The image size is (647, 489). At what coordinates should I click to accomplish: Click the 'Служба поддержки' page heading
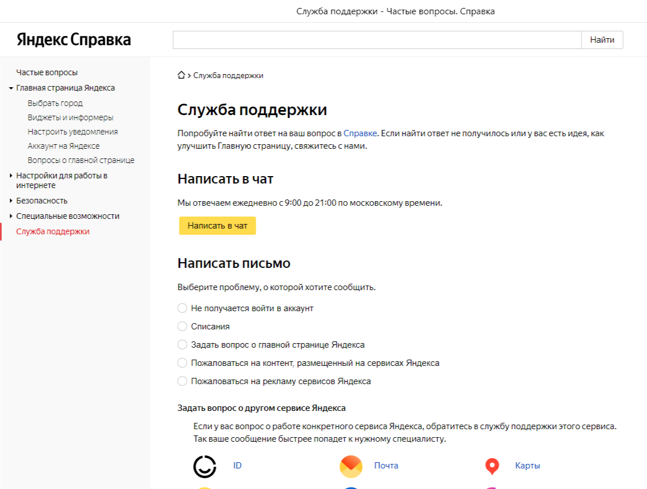252,110
